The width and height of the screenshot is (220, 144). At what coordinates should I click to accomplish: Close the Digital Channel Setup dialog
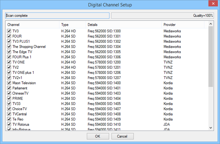point(213,3)
